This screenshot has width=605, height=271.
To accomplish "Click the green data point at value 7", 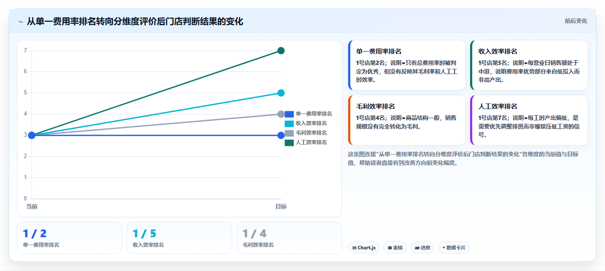I will (x=281, y=51).
